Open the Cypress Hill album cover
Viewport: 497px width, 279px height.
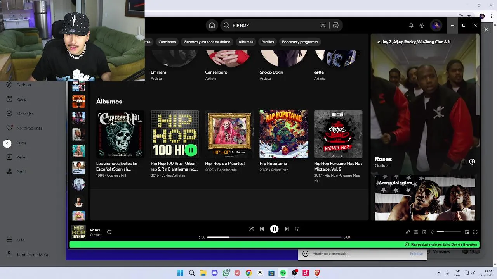[120, 134]
